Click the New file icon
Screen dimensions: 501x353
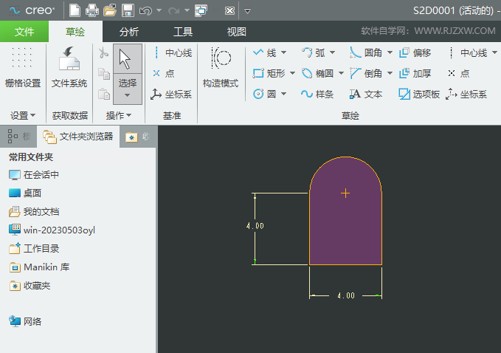75,10
